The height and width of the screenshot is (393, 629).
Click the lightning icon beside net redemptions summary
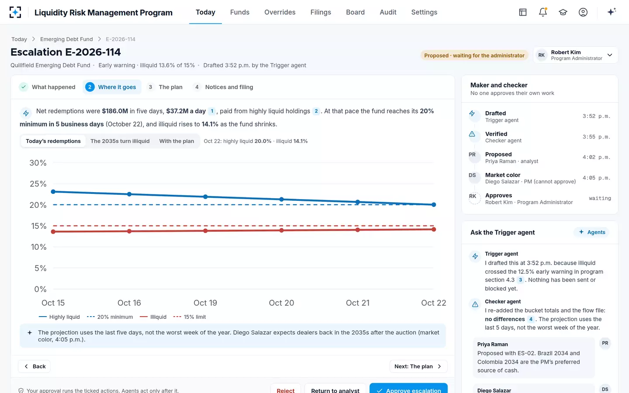point(26,113)
